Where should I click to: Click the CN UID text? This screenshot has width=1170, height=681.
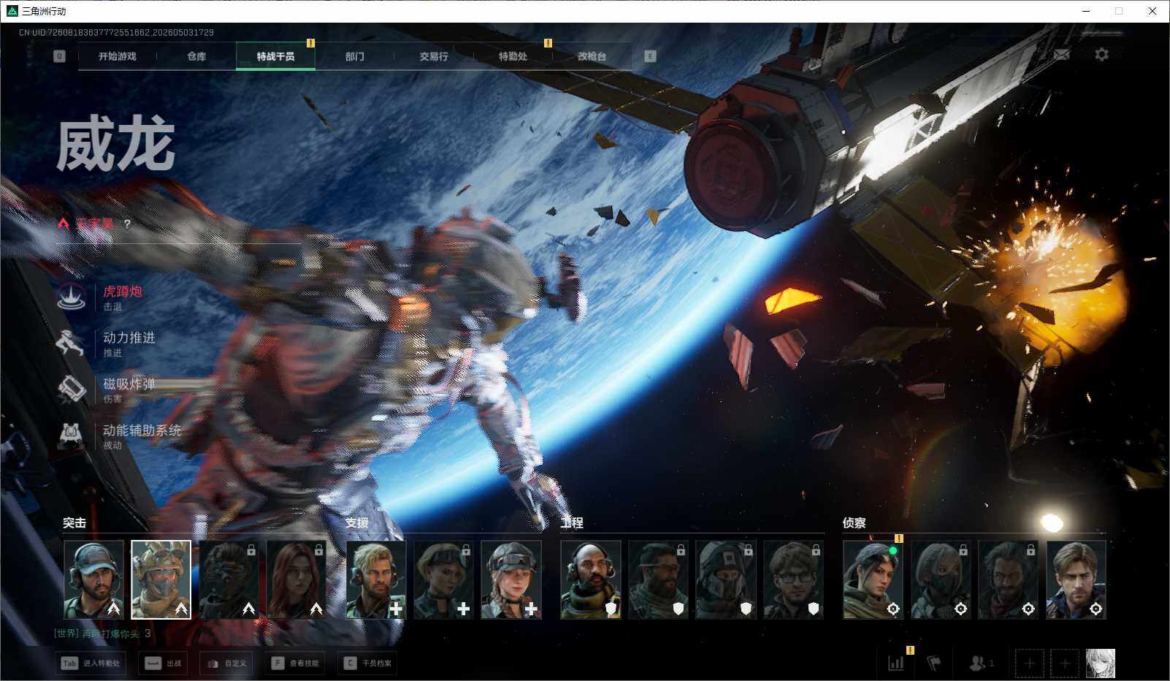point(117,32)
